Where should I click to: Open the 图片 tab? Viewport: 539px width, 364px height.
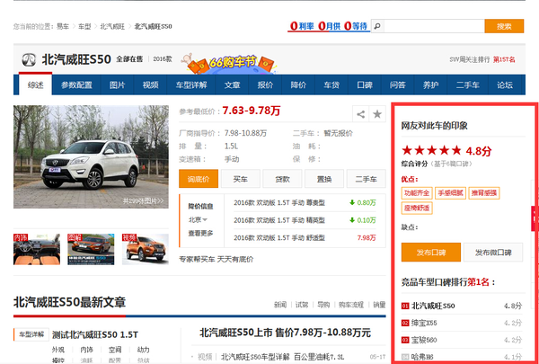coord(117,84)
